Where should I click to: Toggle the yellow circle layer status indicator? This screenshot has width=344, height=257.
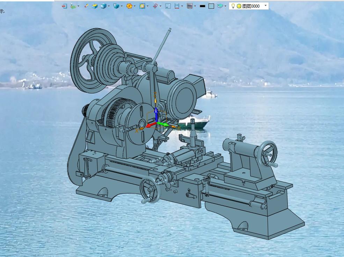[x=239, y=6]
